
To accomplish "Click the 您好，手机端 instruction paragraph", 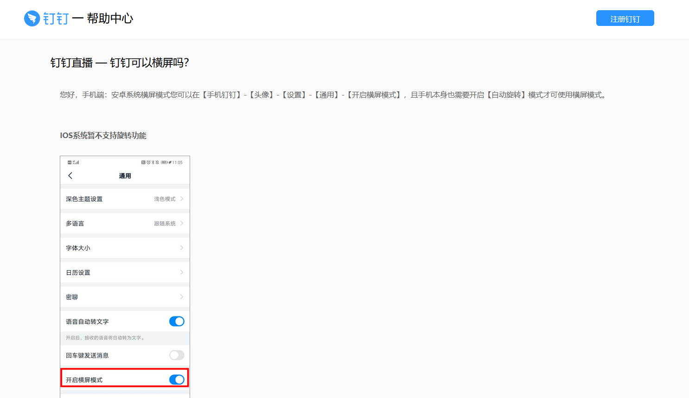I will point(334,95).
